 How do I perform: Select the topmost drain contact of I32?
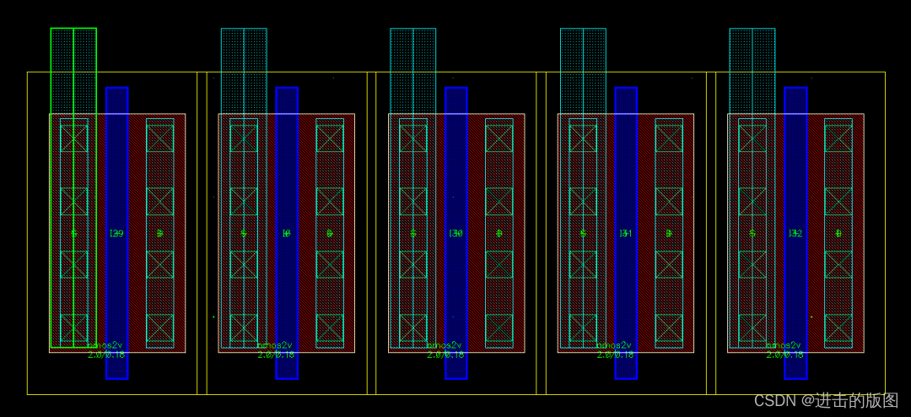(x=838, y=138)
